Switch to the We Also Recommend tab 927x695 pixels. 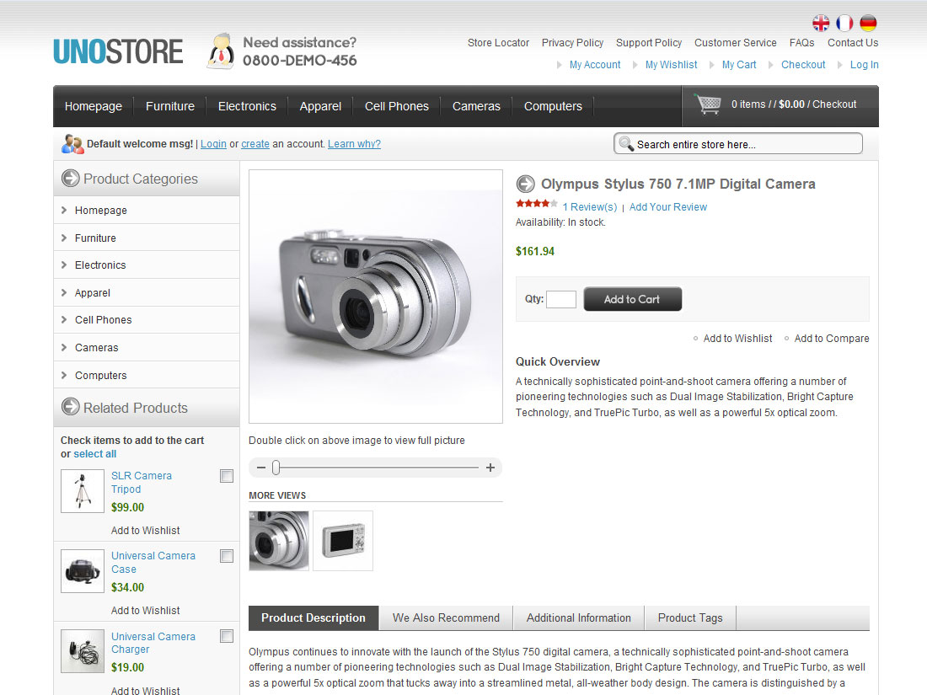click(446, 618)
